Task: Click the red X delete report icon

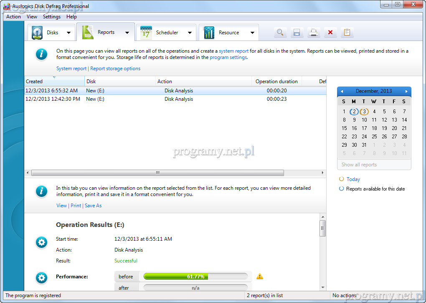Action: tap(330, 33)
